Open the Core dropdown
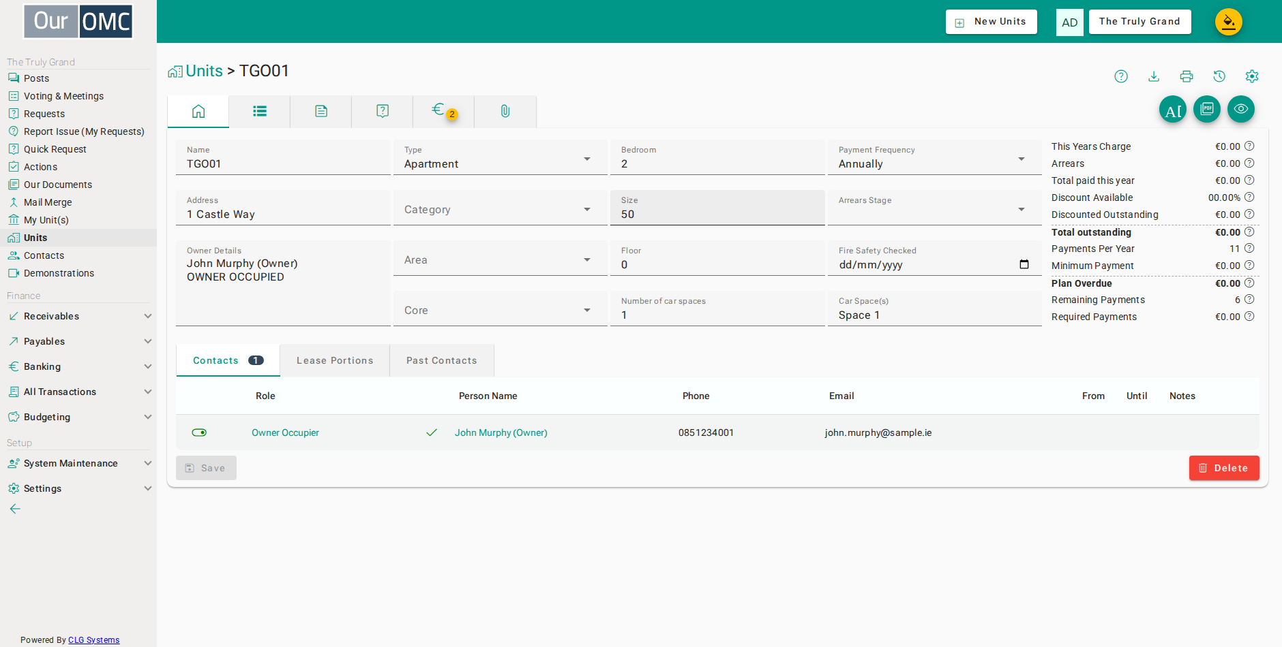The height and width of the screenshot is (647, 1282). click(x=500, y=309)
